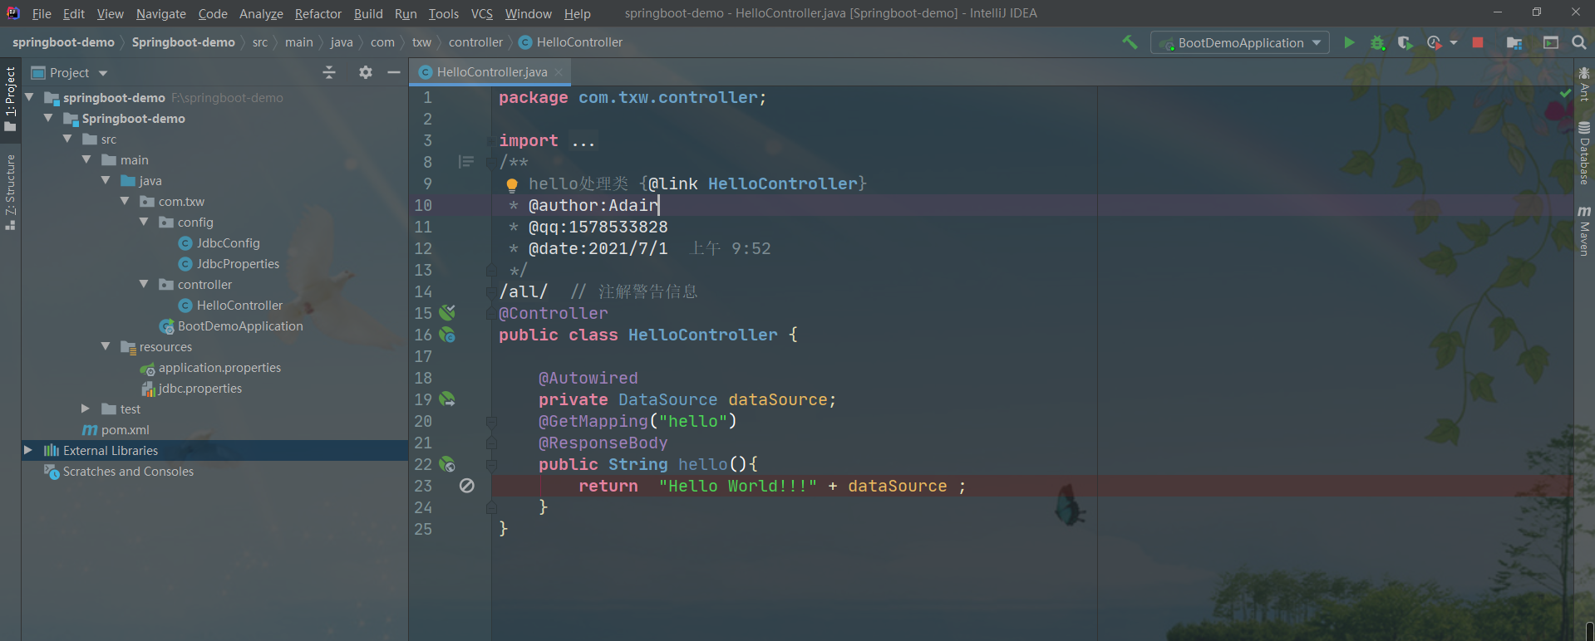The width and height of the screenshot is (1595, 641).
Task: Click the disabled breakpoint icon on line 23
Action: click(x=467, y=486)
